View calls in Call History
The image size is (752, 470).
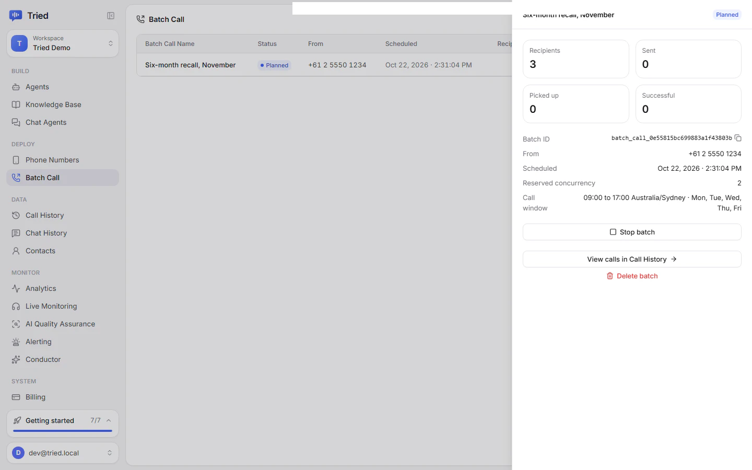pyautogui.click(x=632, y=259)
